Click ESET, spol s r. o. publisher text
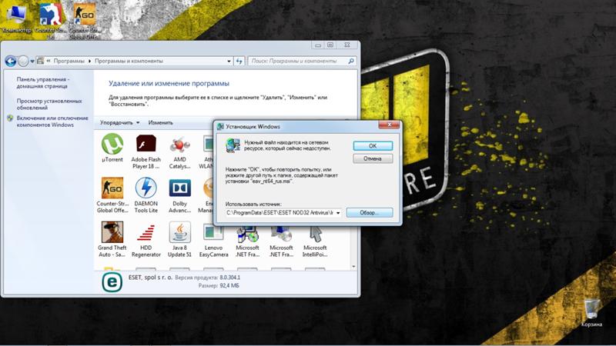 [x=150, y=277]
